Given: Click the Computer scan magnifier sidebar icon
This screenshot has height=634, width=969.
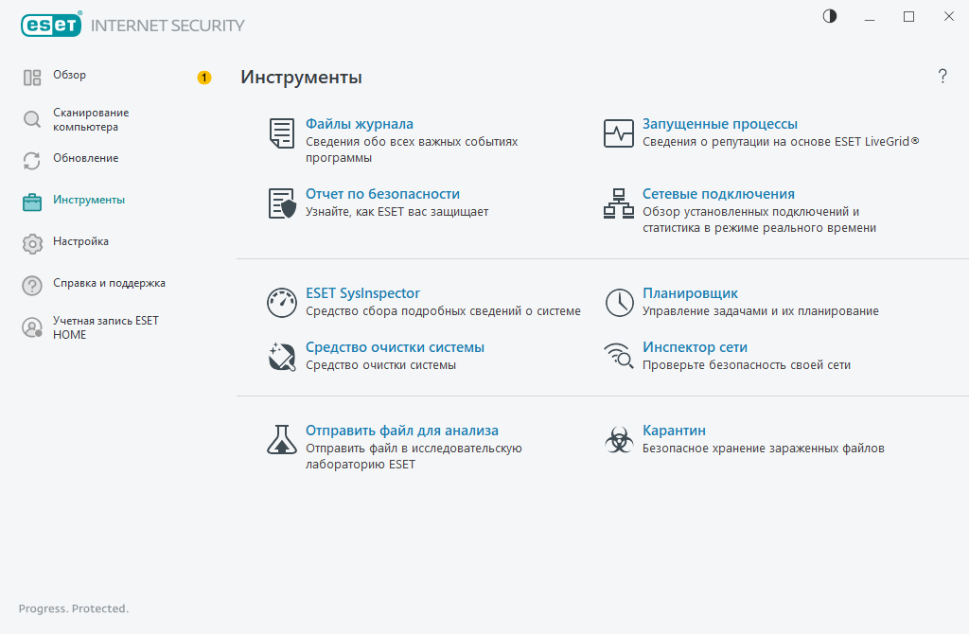Looking at the screenshot, I should coord(32,119).
